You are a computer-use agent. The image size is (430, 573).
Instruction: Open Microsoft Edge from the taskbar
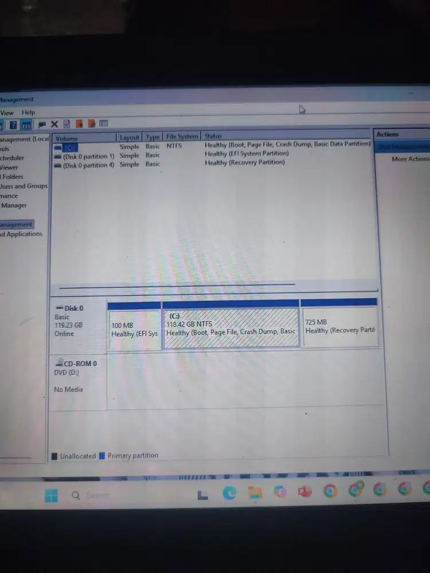229,493
